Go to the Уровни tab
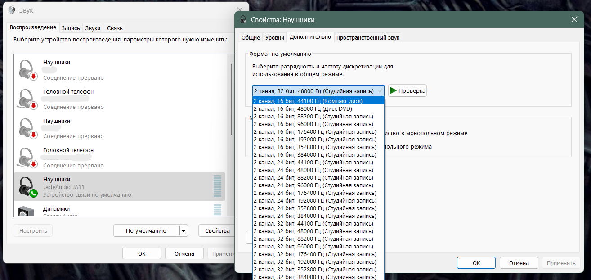 274,37
